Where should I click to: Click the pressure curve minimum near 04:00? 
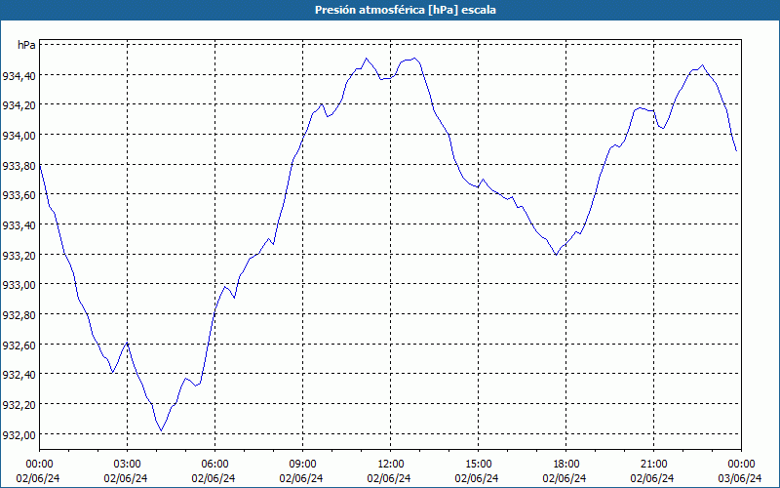coord(161,430)
